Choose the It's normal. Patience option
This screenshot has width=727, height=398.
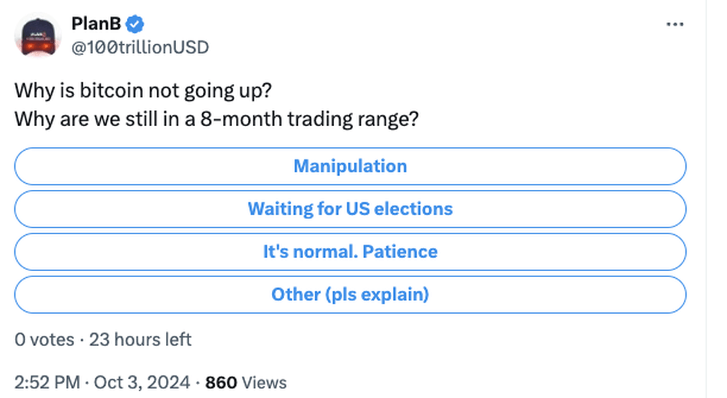[x=350, y=252]
